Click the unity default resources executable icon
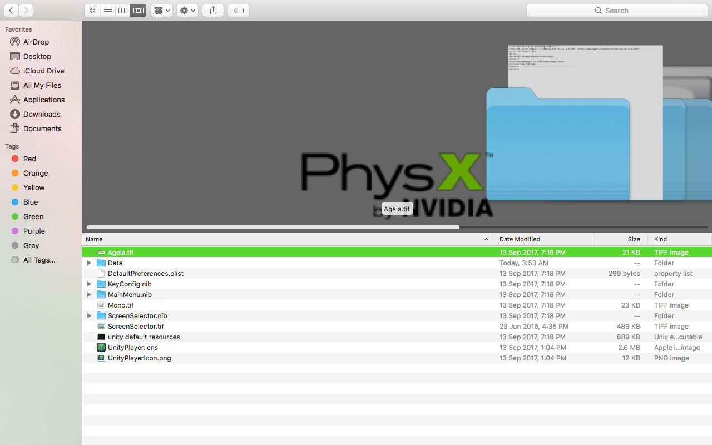712x445 pixels. tap(101, 337)
